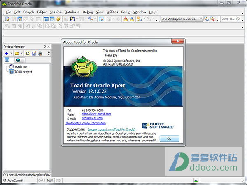Open Third Party License Information link
This screenshot has height=185, width=247.
click(86, 123)
